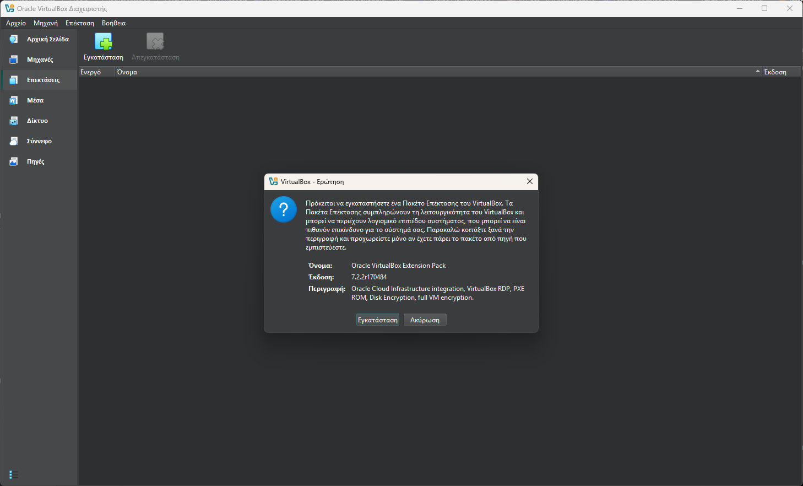Open the Αρχική Σελίδα sidebar icon
Screen dimensions: 803x486
coord(14,39)
